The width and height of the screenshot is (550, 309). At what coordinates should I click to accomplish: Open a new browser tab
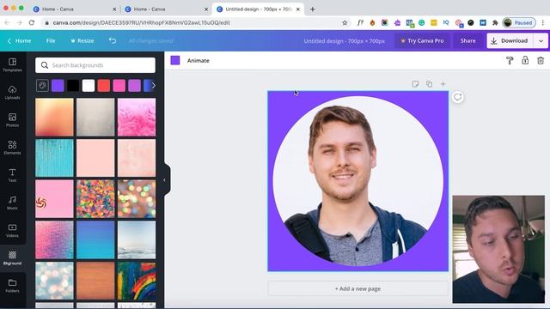click(313, 9)
